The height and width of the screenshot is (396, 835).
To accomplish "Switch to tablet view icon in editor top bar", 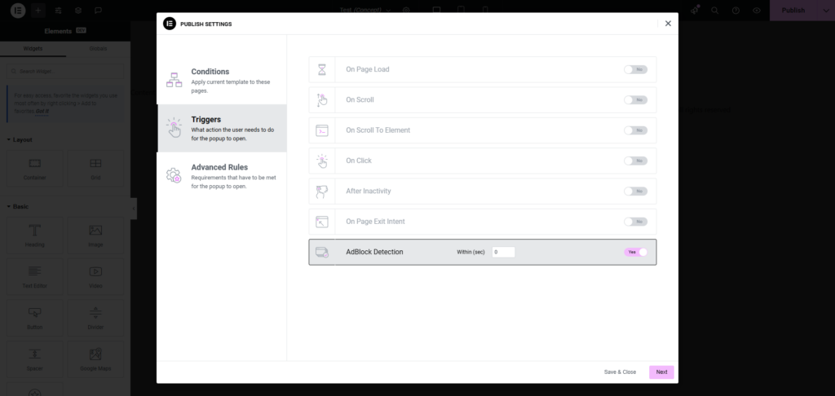I will (x=462, y=10).
